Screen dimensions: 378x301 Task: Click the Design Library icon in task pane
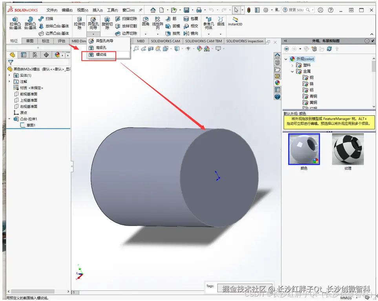[x=278, y=63]
